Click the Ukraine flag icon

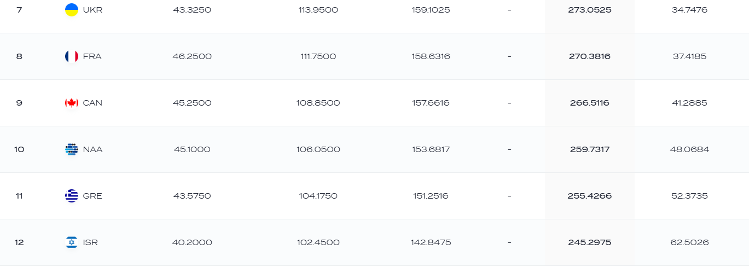point(72,10)
